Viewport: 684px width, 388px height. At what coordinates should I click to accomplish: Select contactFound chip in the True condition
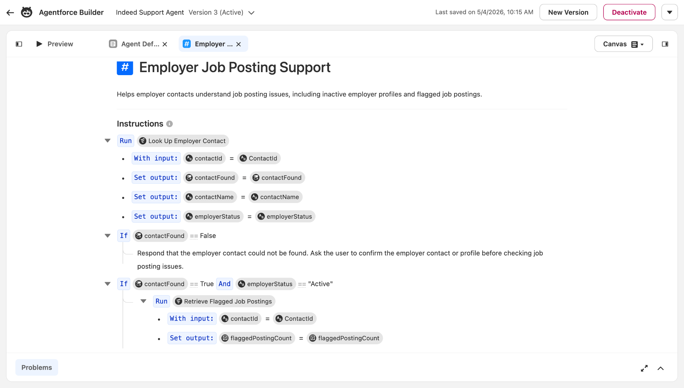tap(160, 284)
